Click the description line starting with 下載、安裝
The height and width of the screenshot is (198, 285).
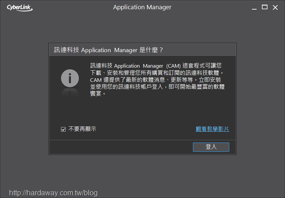(157, 73)
